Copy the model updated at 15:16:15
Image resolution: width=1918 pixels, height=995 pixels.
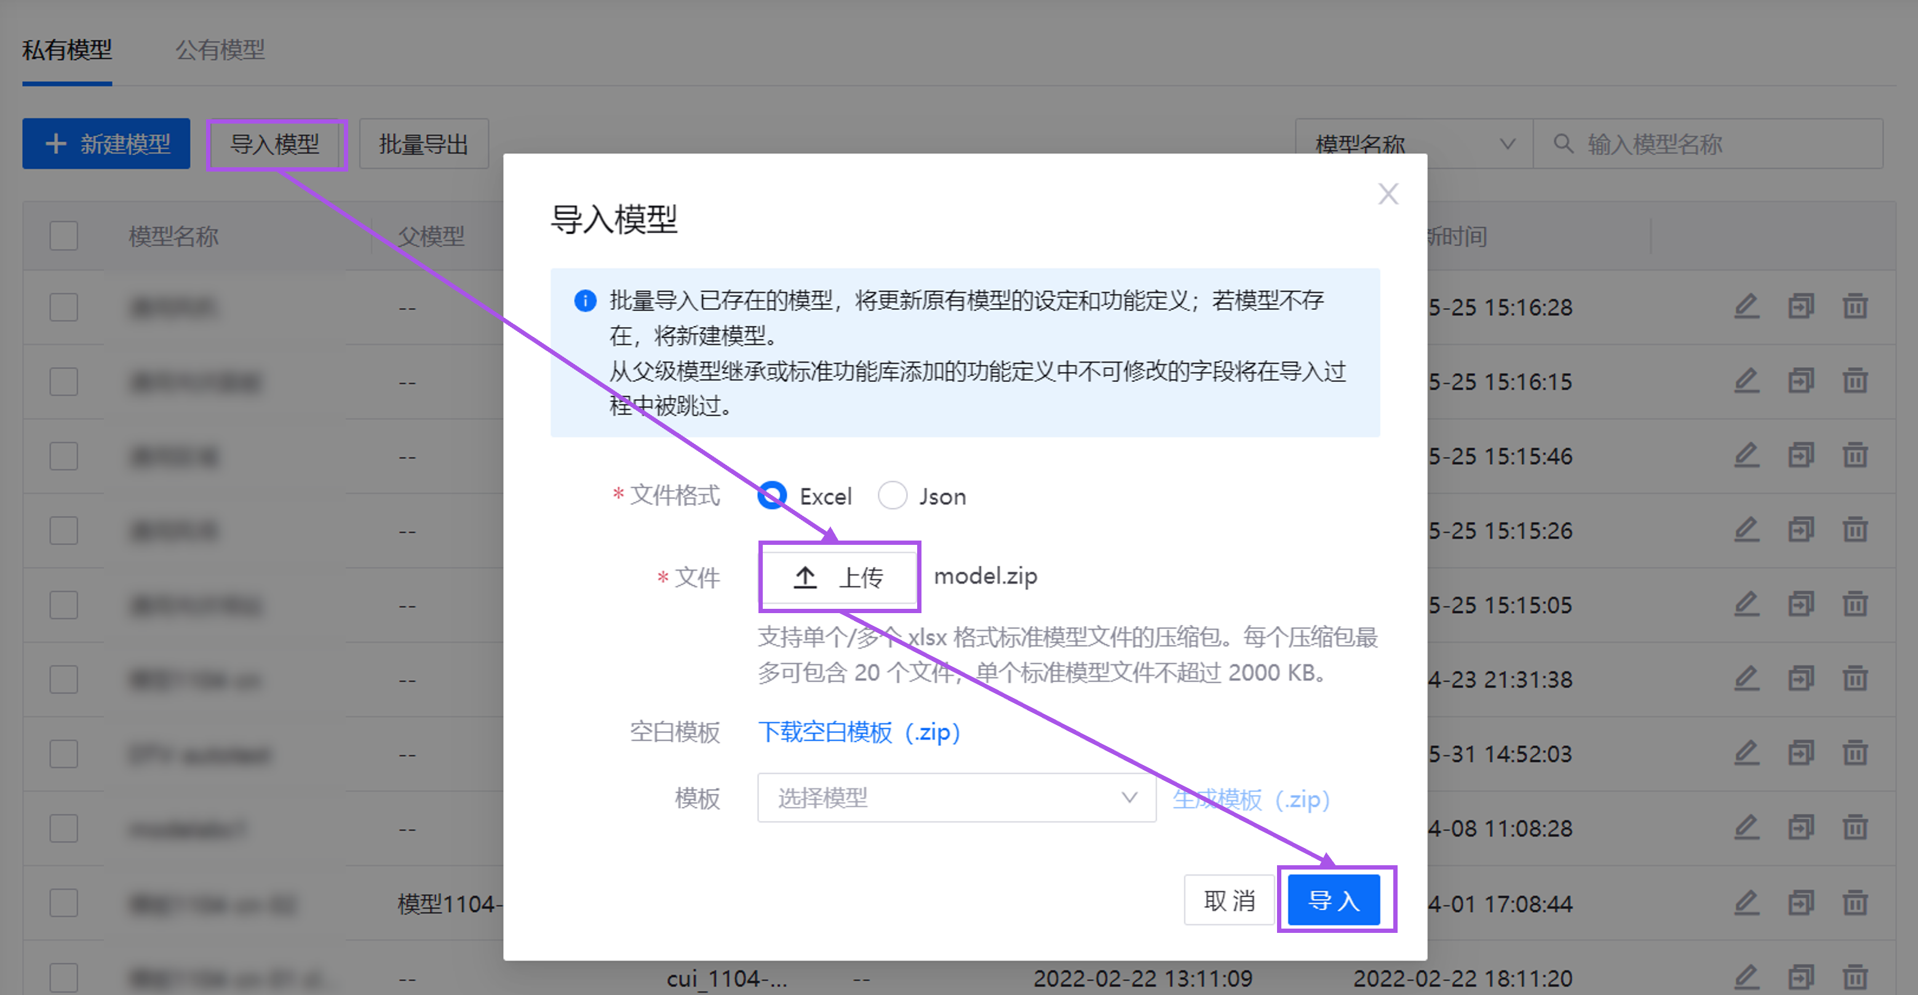(x=1801, y=381)
